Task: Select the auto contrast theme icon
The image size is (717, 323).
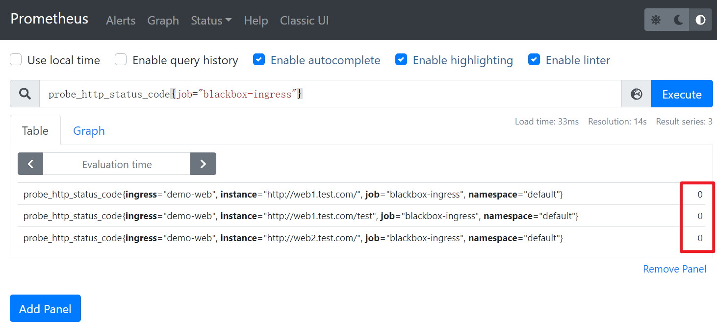Action: pyautogui.click(x=700, y=20)
